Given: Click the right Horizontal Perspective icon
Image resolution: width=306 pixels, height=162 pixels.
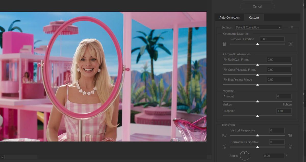Looking at the screenshot, I should point(290,147).
